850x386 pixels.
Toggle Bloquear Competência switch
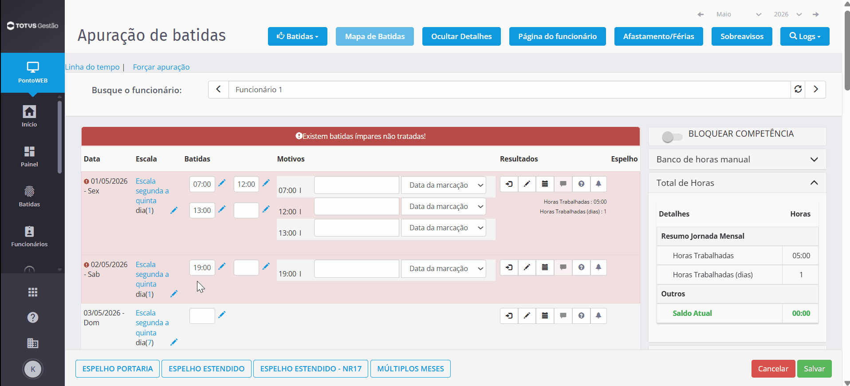coord(672,137)
